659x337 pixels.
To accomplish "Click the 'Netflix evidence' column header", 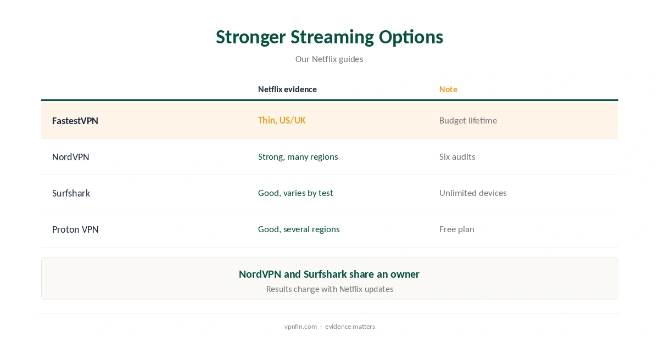I will (x=287, y=89).
